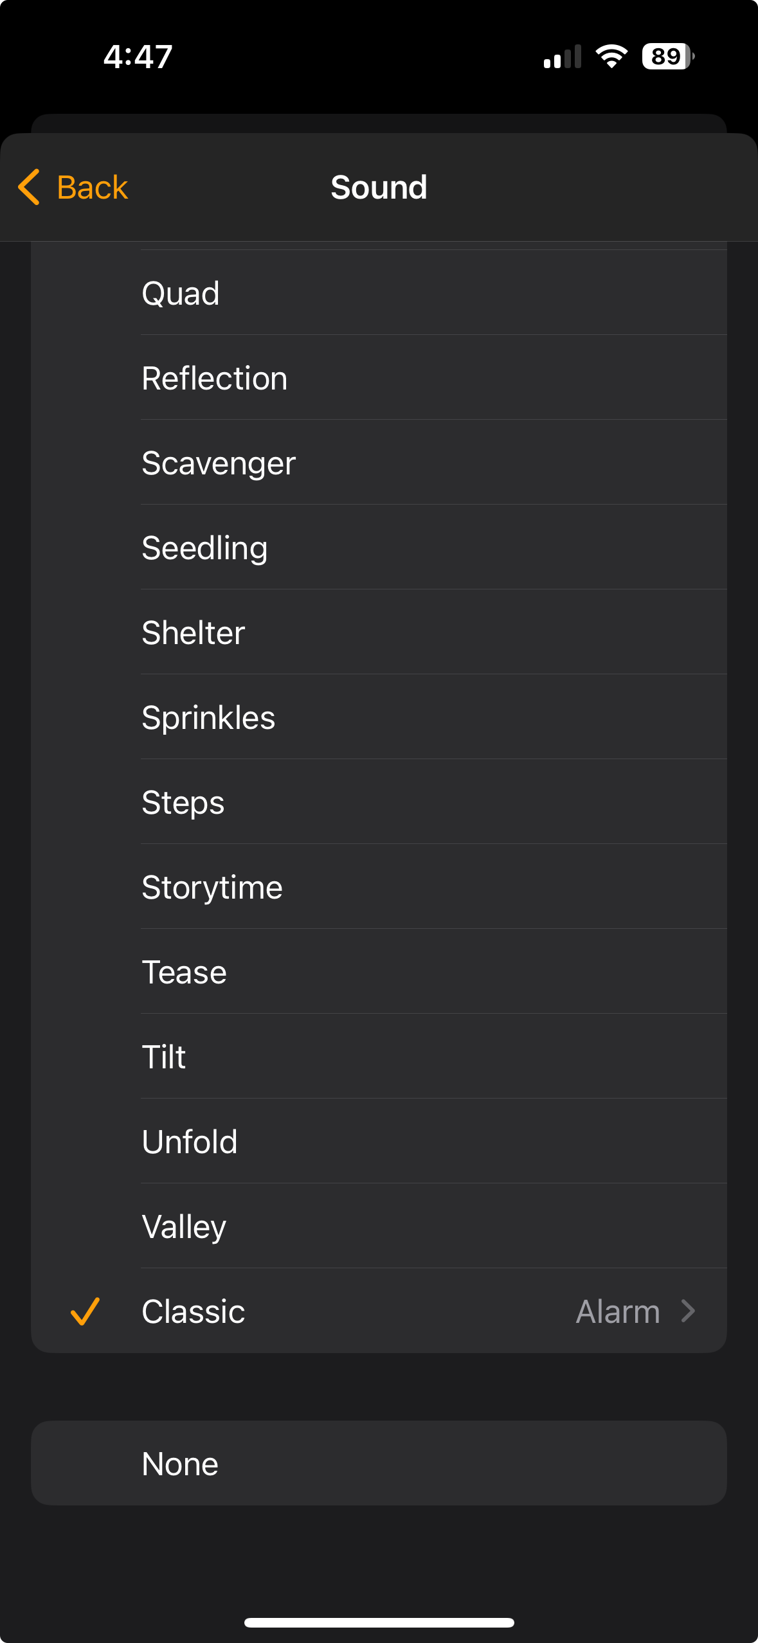The width and height of the screenshot is (758, 1643).
Task: Select the Quad alarm sound
Action: (x=181, y=293)
